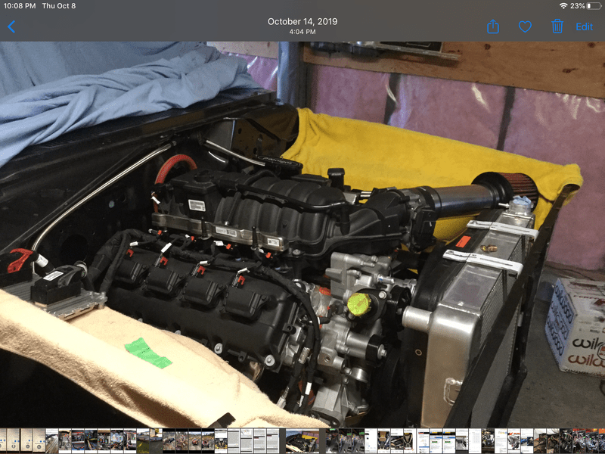Image resolution: width=605 pixels, height=454 pixels.
Task: Select the enlarged current thumbnail in filmstrip center
Action: coord(302,440)
